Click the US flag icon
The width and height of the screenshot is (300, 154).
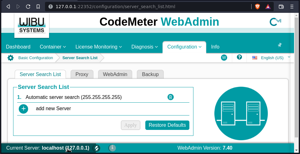[x=255, y=58]
